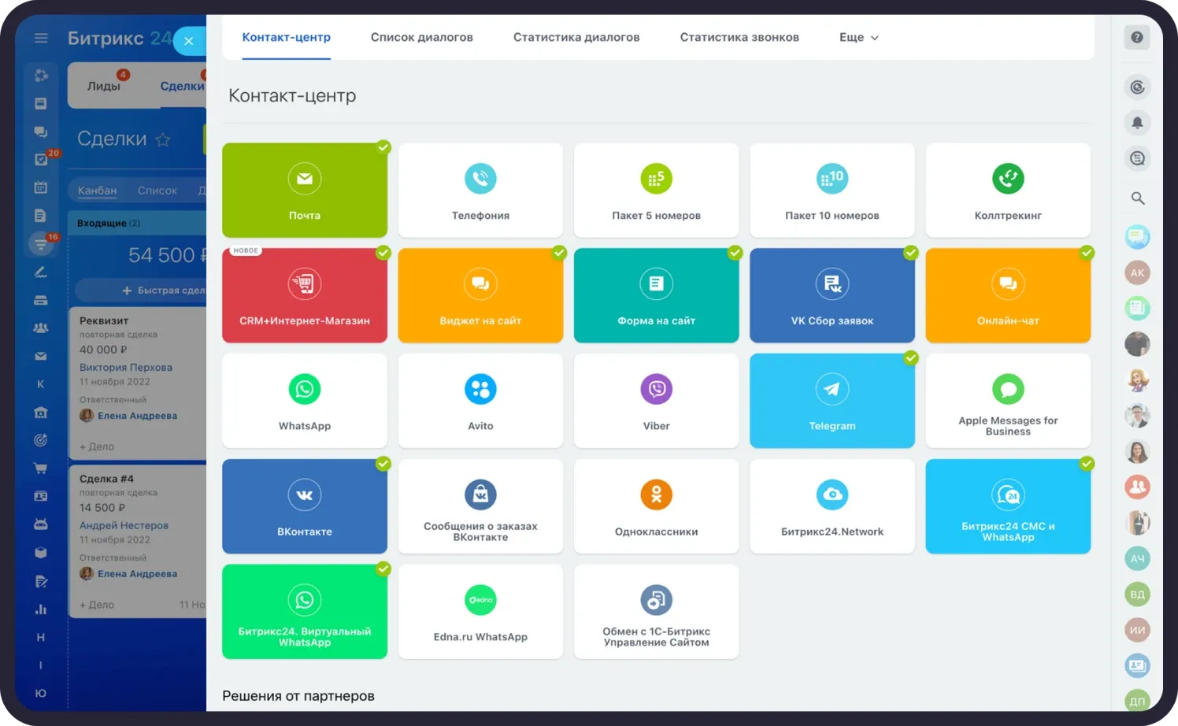The image size is (1178, 726).
Task: Open the shopping cart icon in sidebar
Action: (41, 469)
